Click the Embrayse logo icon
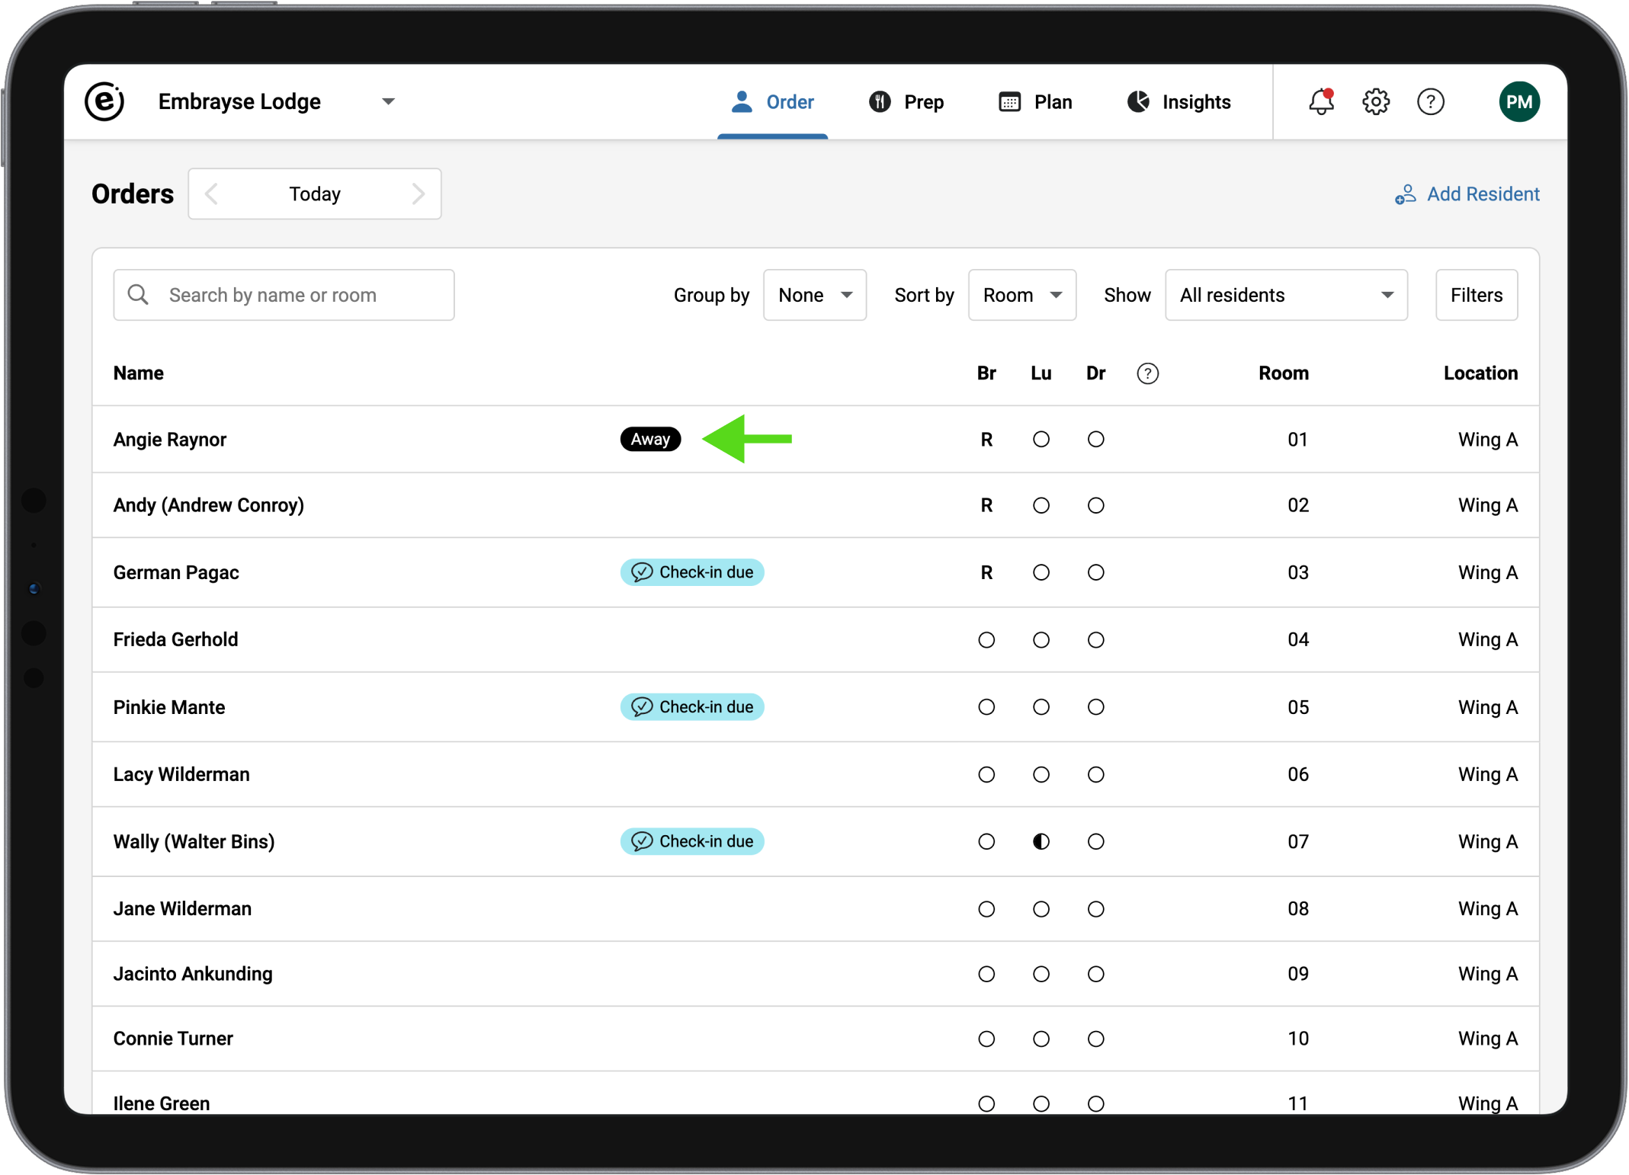Screen dimensions: 1629x1175 point(104,102)
